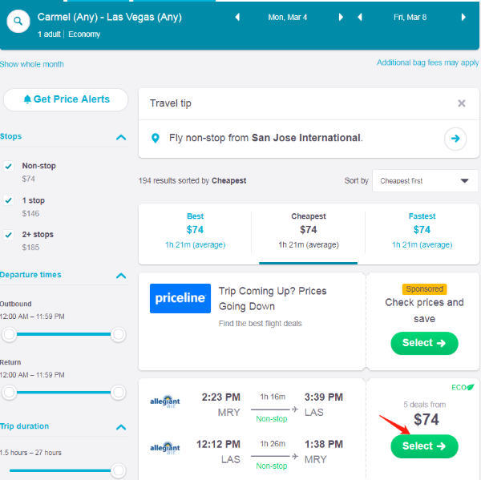Image resolution: width=481 pixels, height=480 pixels.
Task: Click the 12:12 PM return departure time
Action: pos(218,444)
